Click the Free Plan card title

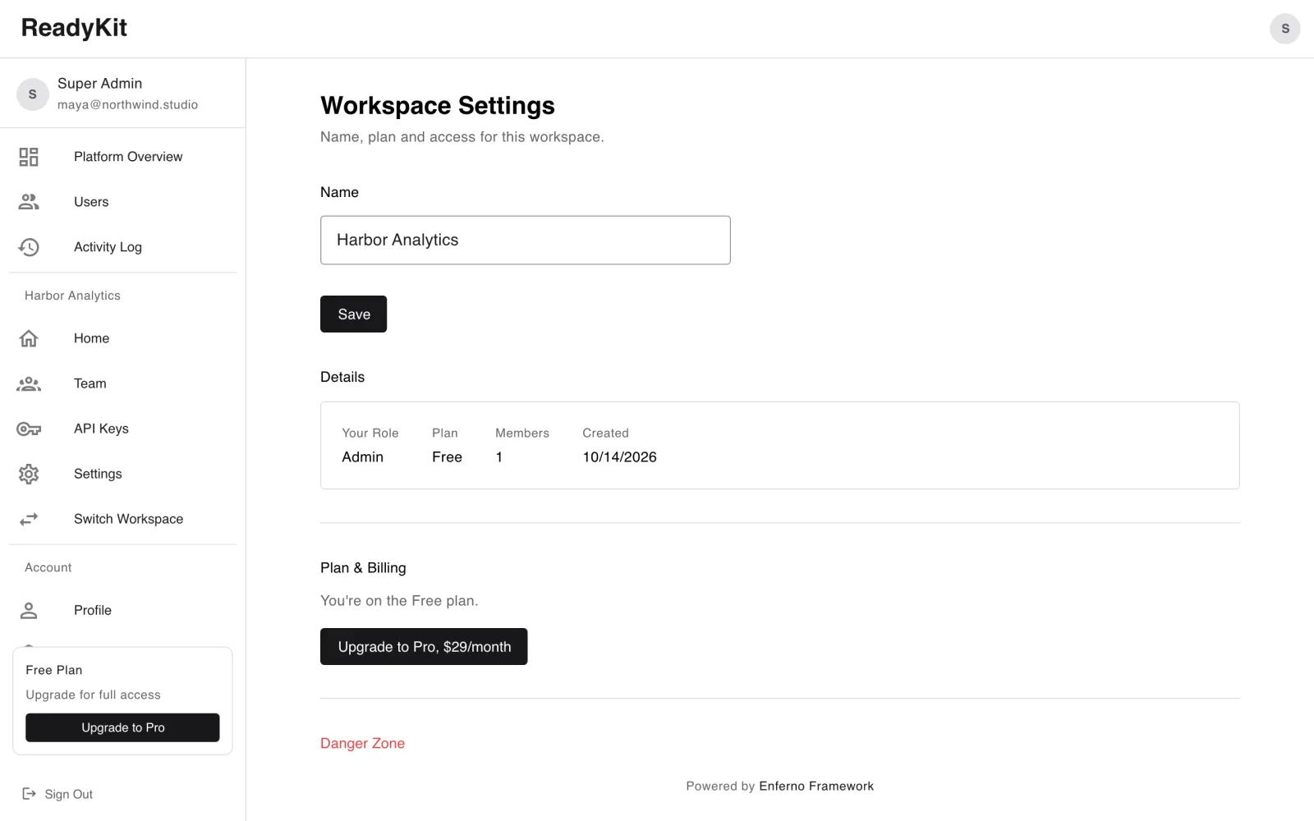54,670
